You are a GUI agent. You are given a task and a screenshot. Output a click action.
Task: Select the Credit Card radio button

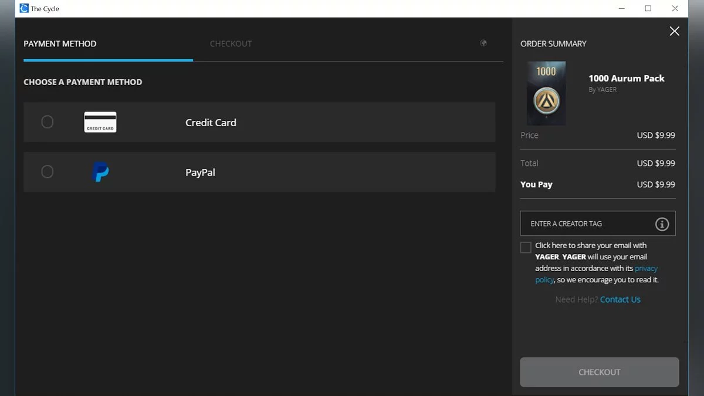pos(48,122)
